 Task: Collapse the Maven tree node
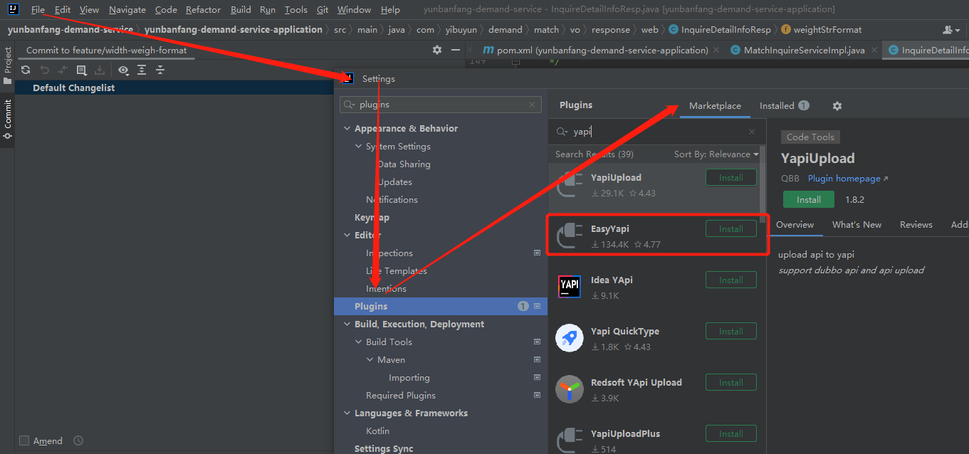coord(370,359)
